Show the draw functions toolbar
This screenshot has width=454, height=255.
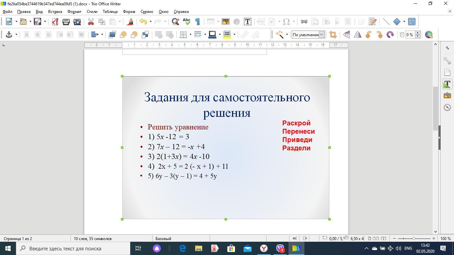pos(411,22)
